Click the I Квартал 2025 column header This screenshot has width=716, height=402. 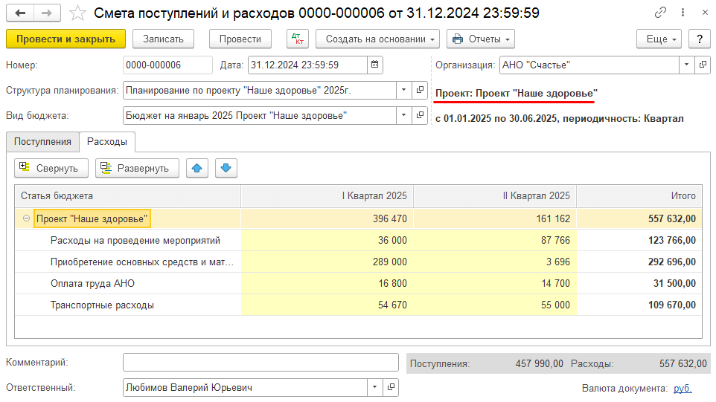pyautogui.click(x=327, y=196)
